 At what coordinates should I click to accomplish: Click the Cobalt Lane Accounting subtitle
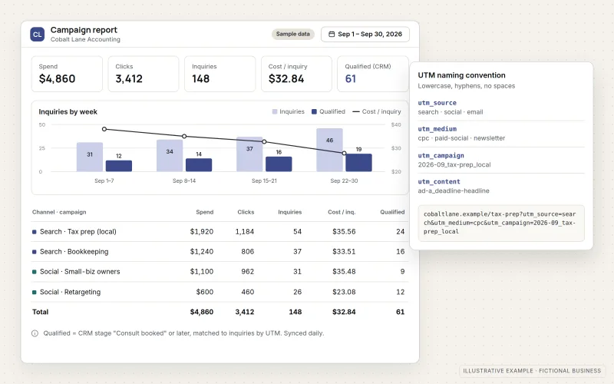[85, 40]
